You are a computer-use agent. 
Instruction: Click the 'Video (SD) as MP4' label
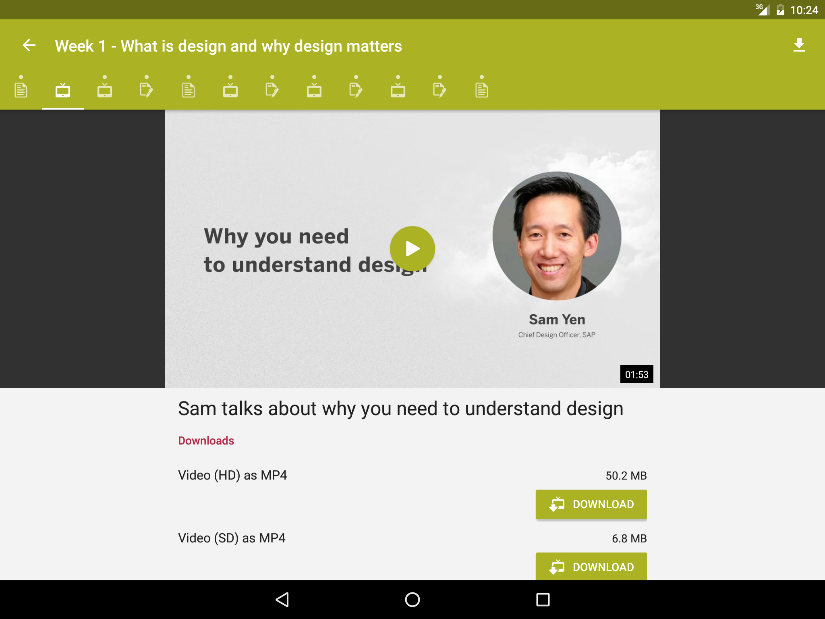(x=232, y=538)
